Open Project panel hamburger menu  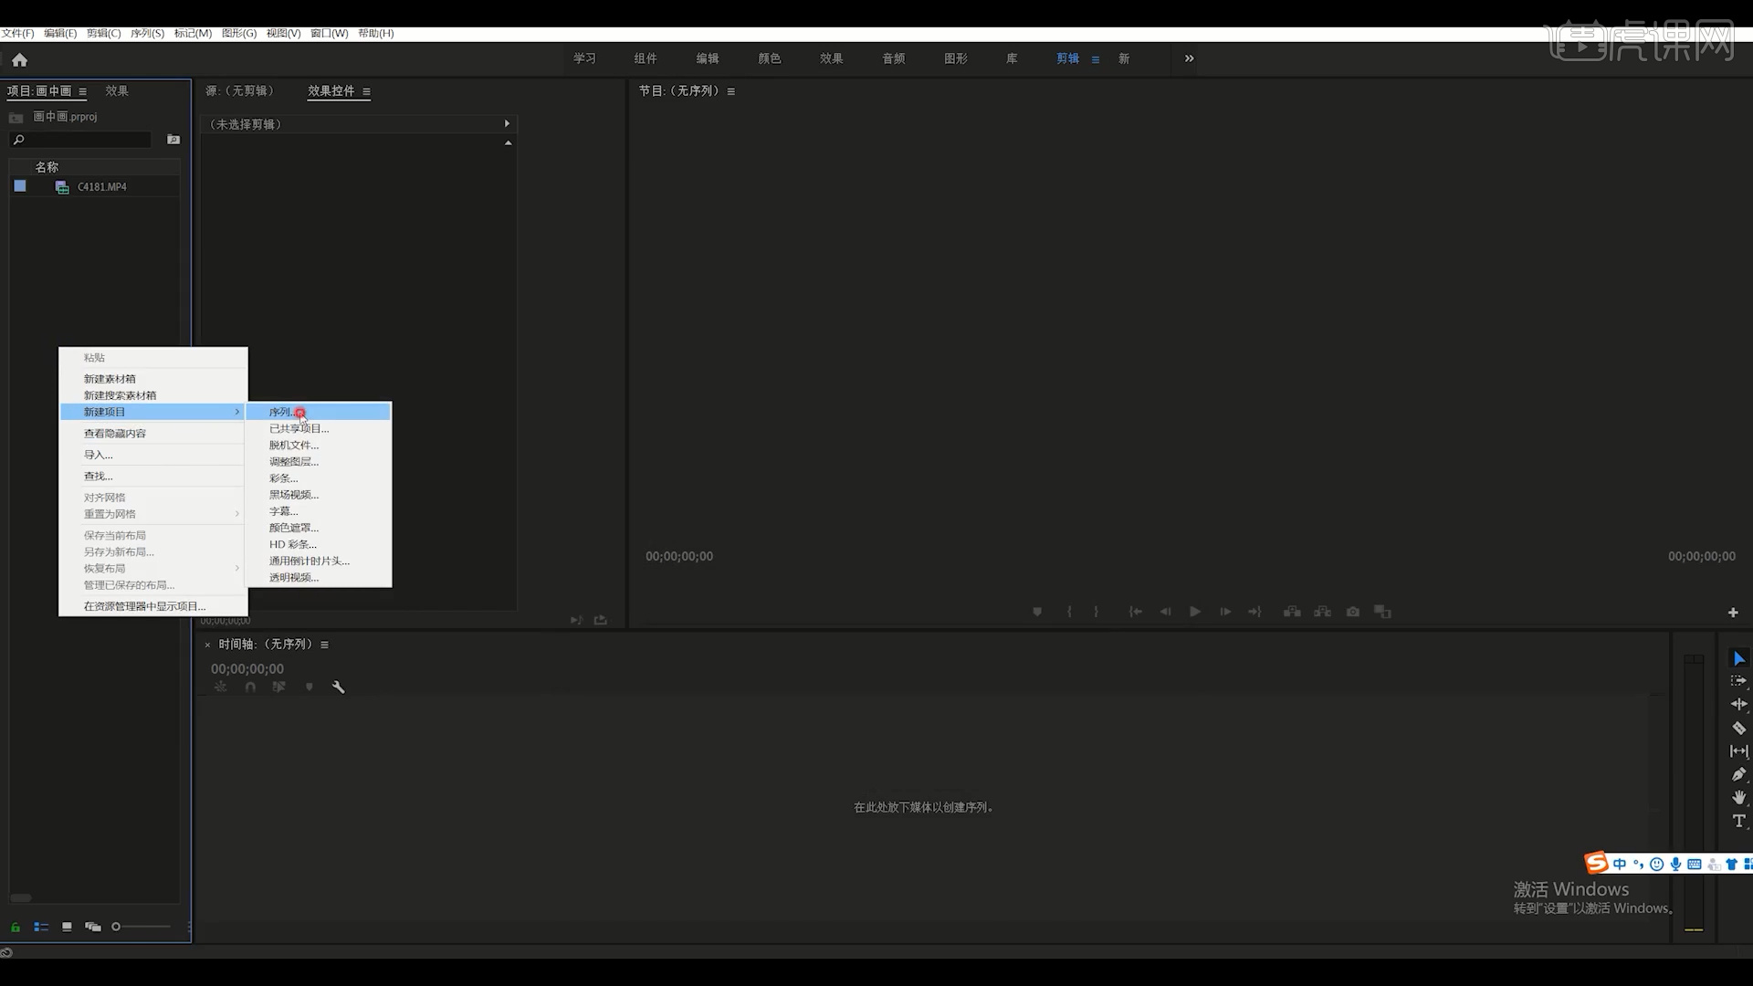pyautogui.click(x=82, y=91)
